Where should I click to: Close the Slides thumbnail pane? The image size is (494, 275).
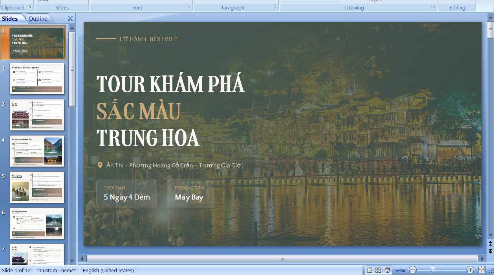(70, 18)
